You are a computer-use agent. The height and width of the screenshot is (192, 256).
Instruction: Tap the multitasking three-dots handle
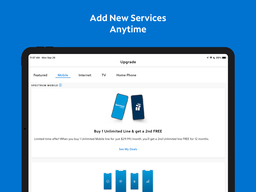pos(128,58)
